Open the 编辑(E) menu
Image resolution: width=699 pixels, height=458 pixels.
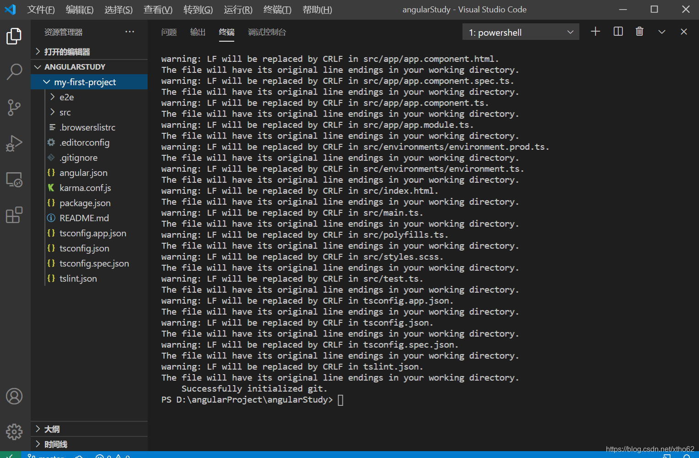(x=80, y=10)
